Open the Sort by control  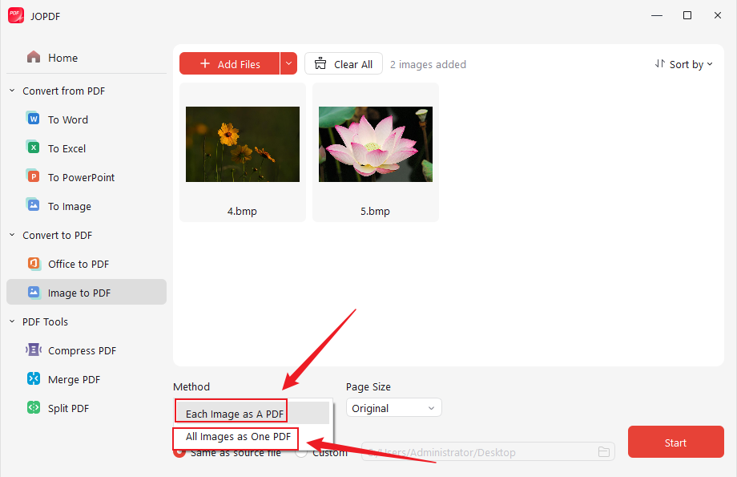(684, 63)
